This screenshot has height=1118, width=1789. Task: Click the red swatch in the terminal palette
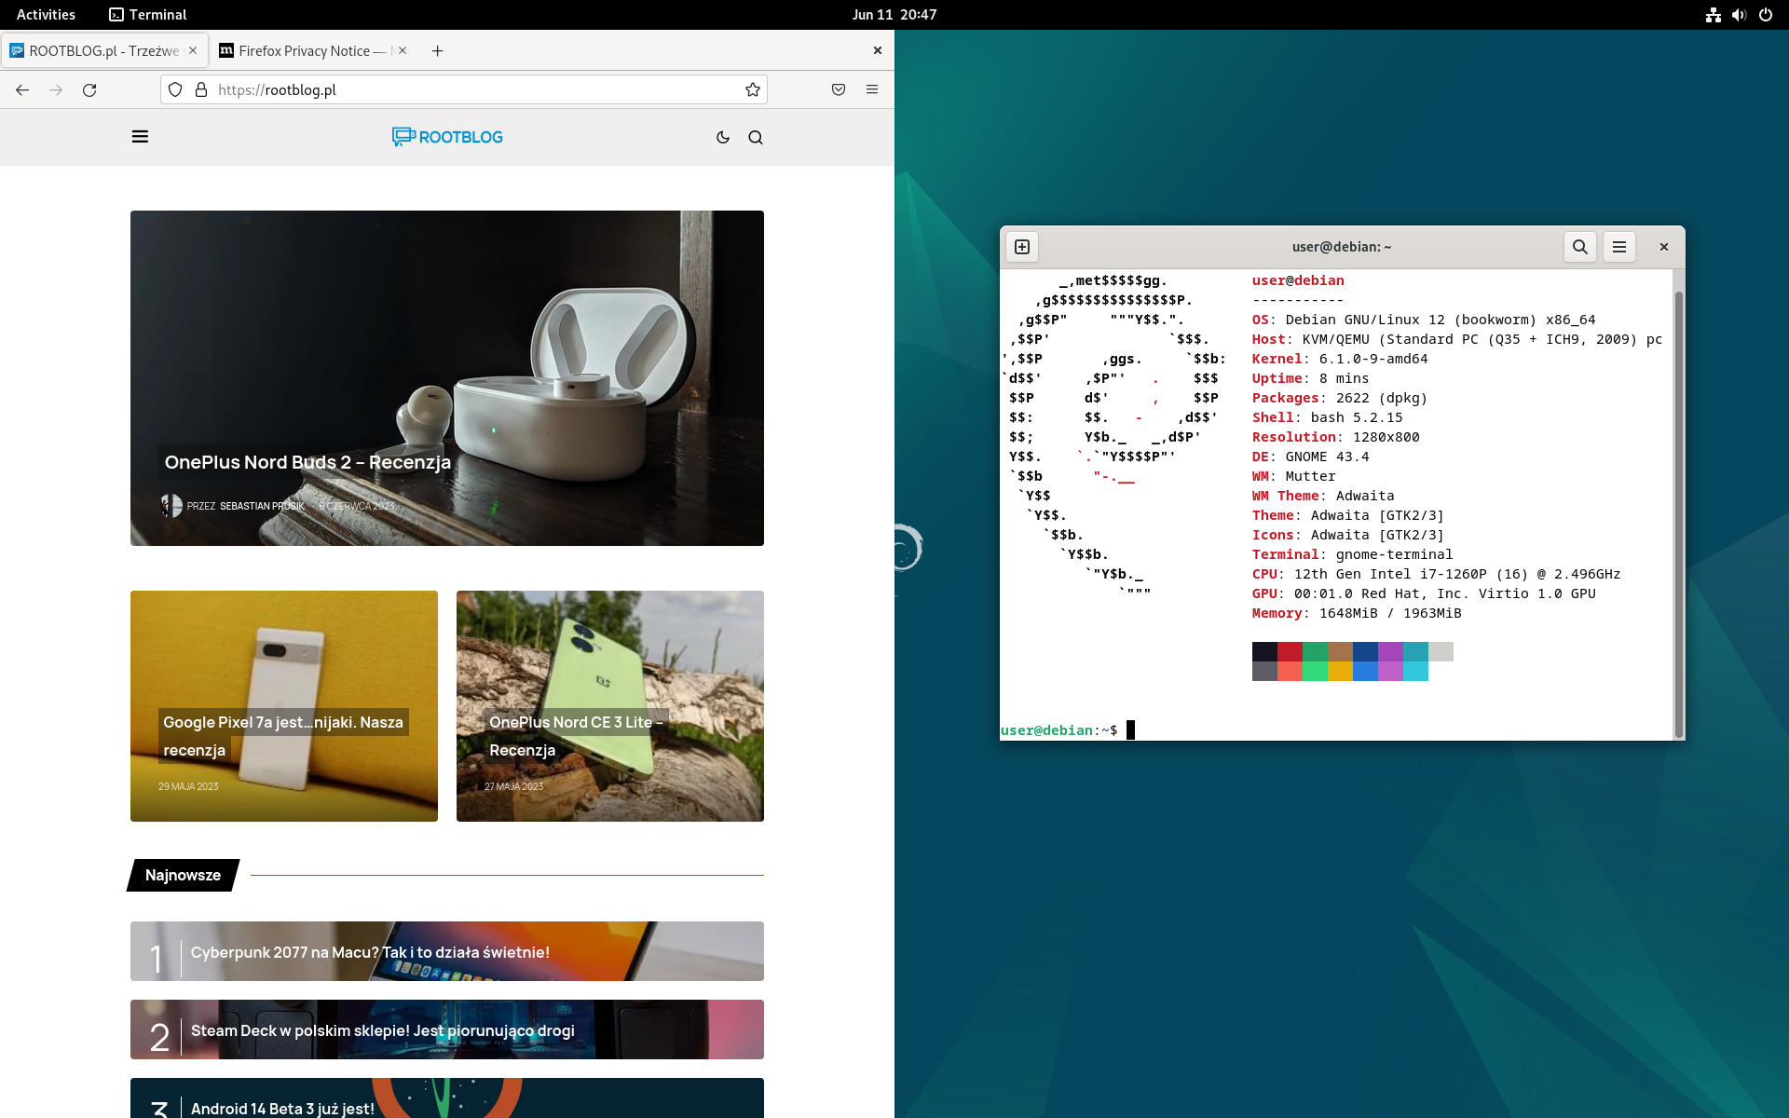point(1291,653)
